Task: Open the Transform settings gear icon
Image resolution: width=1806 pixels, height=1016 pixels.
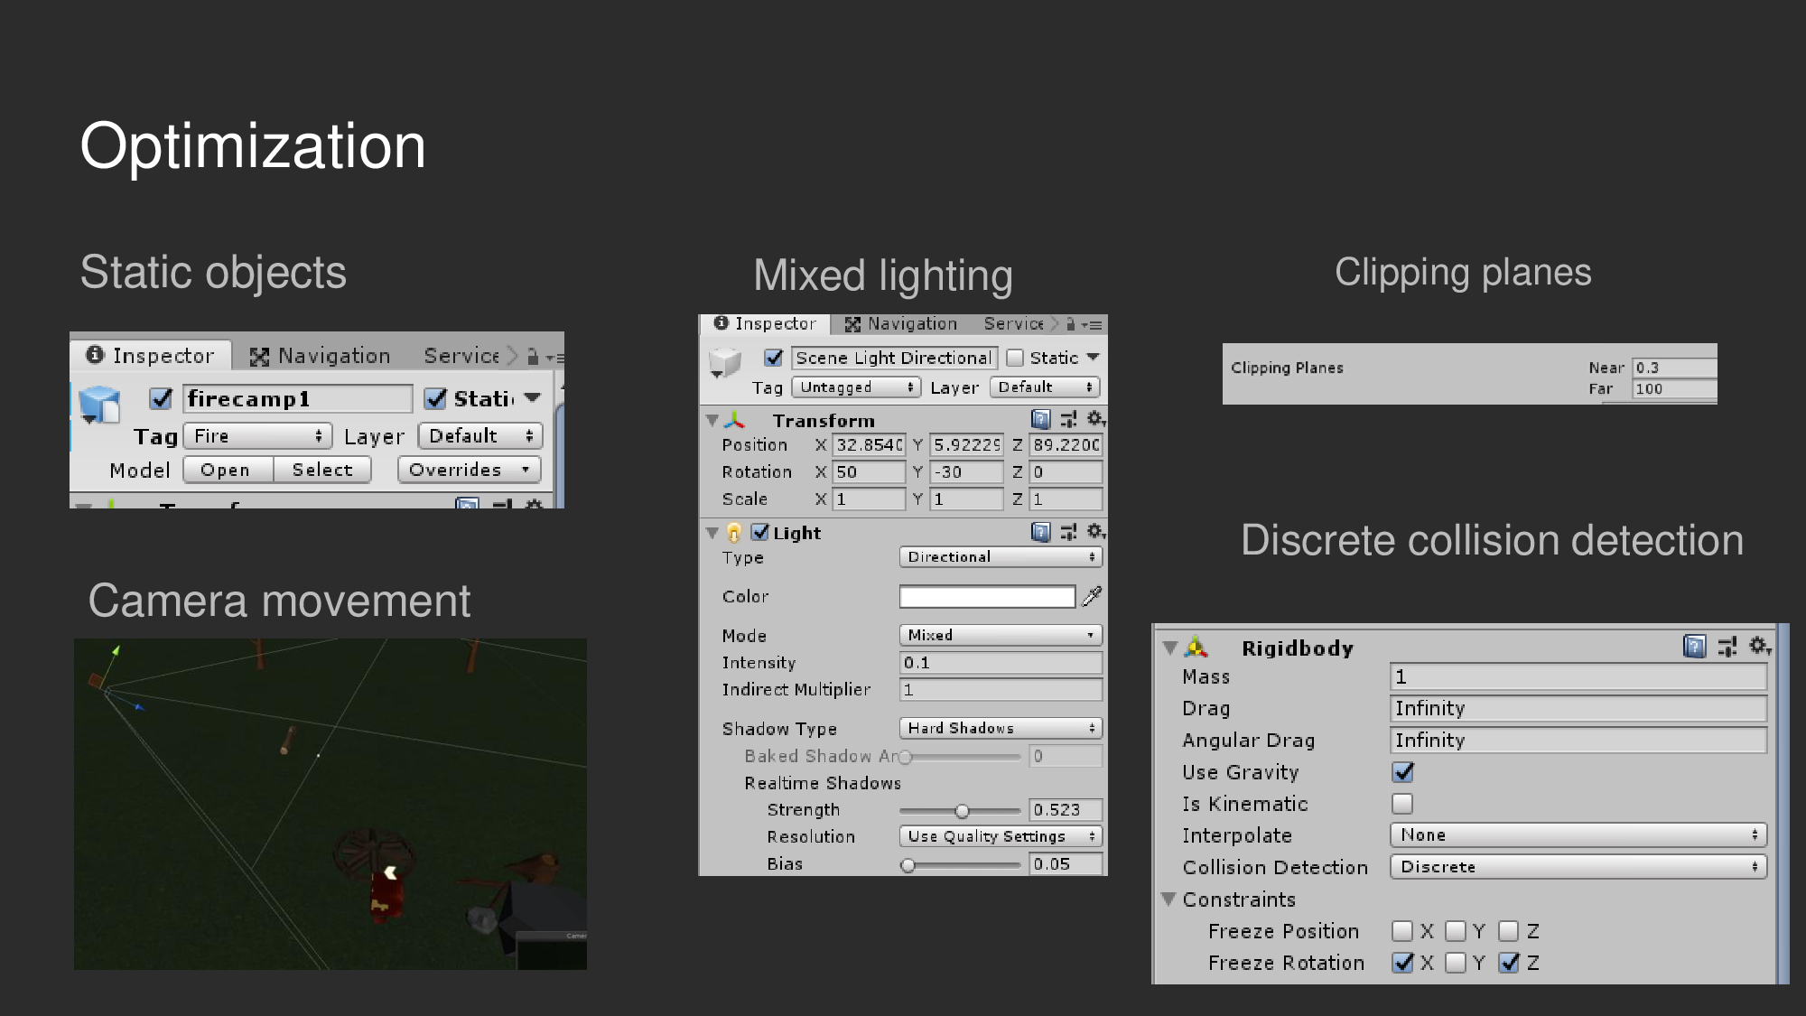Action: (1095, 419)
